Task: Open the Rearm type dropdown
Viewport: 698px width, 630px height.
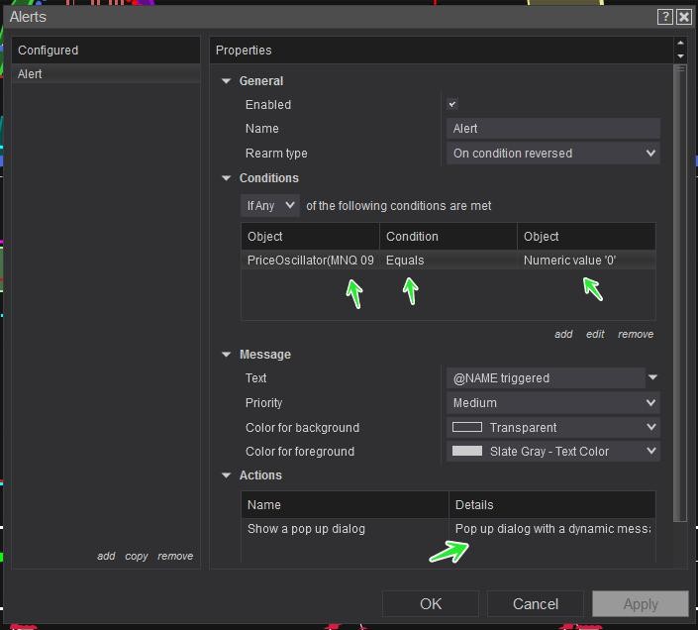Action: coord(552,154)
